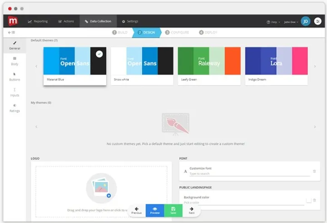Open the Buttons section in sidebar
This screenshot has height=223, width=327.
pos(15,76)
